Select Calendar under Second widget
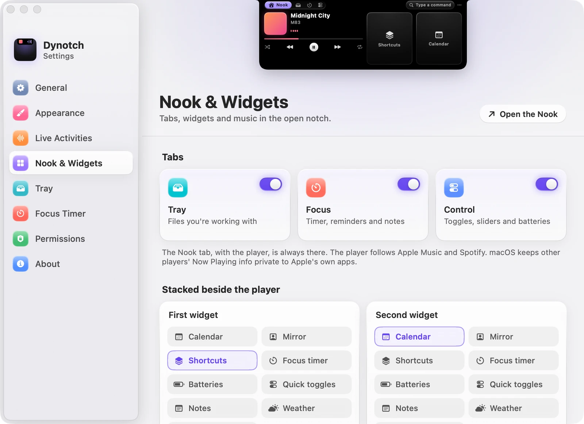 click(419, 337)
